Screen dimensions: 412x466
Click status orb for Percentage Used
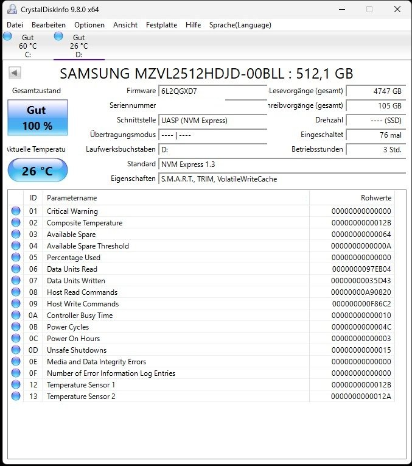point(16,258)
